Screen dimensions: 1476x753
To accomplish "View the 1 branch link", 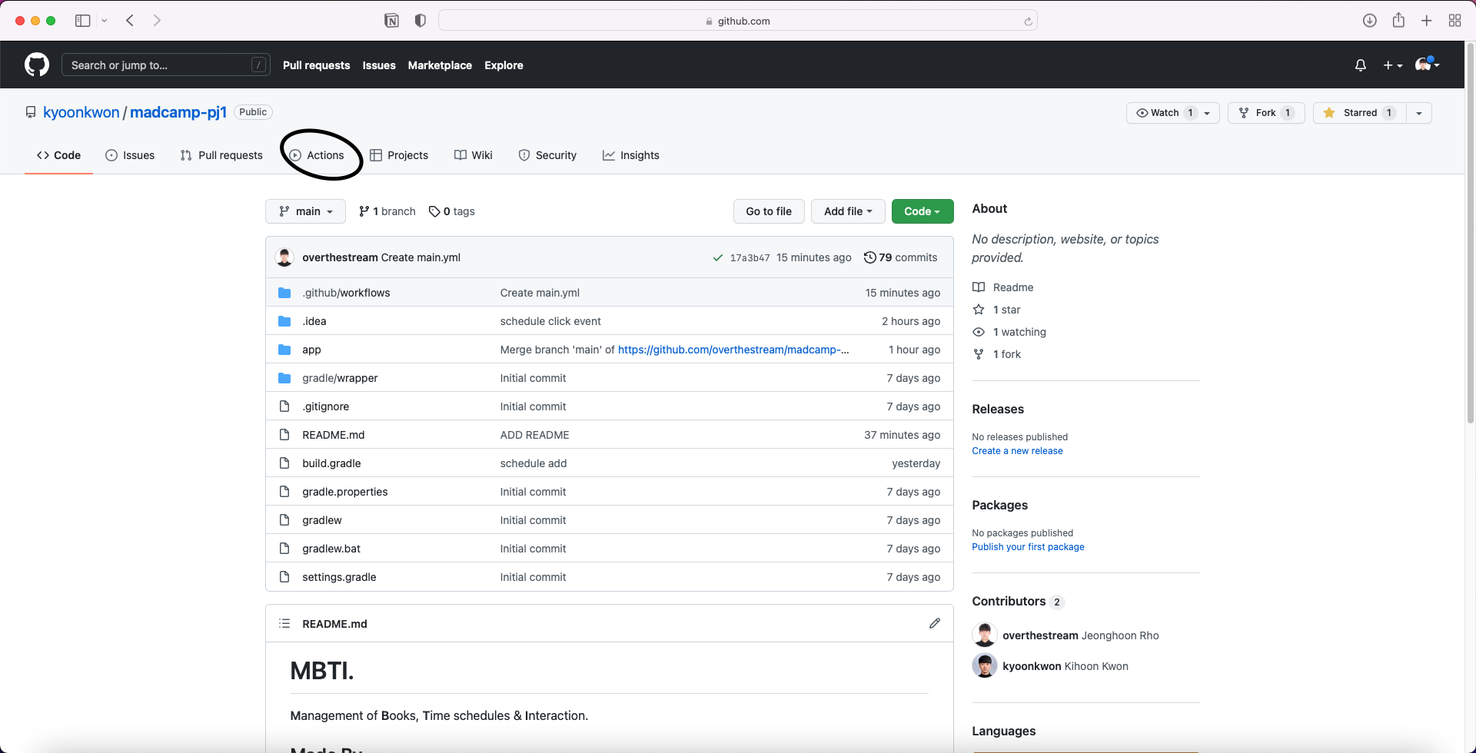I will tap(387, 211).
